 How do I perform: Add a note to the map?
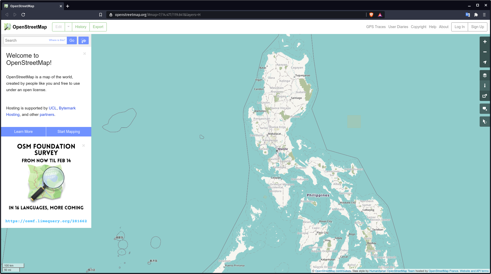pos(485,109)
